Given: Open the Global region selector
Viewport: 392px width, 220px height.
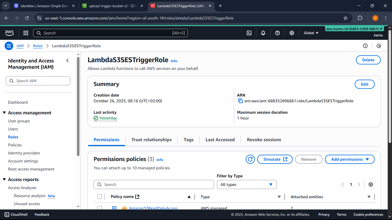Looking at the screenshot, I should pos(311,33).
